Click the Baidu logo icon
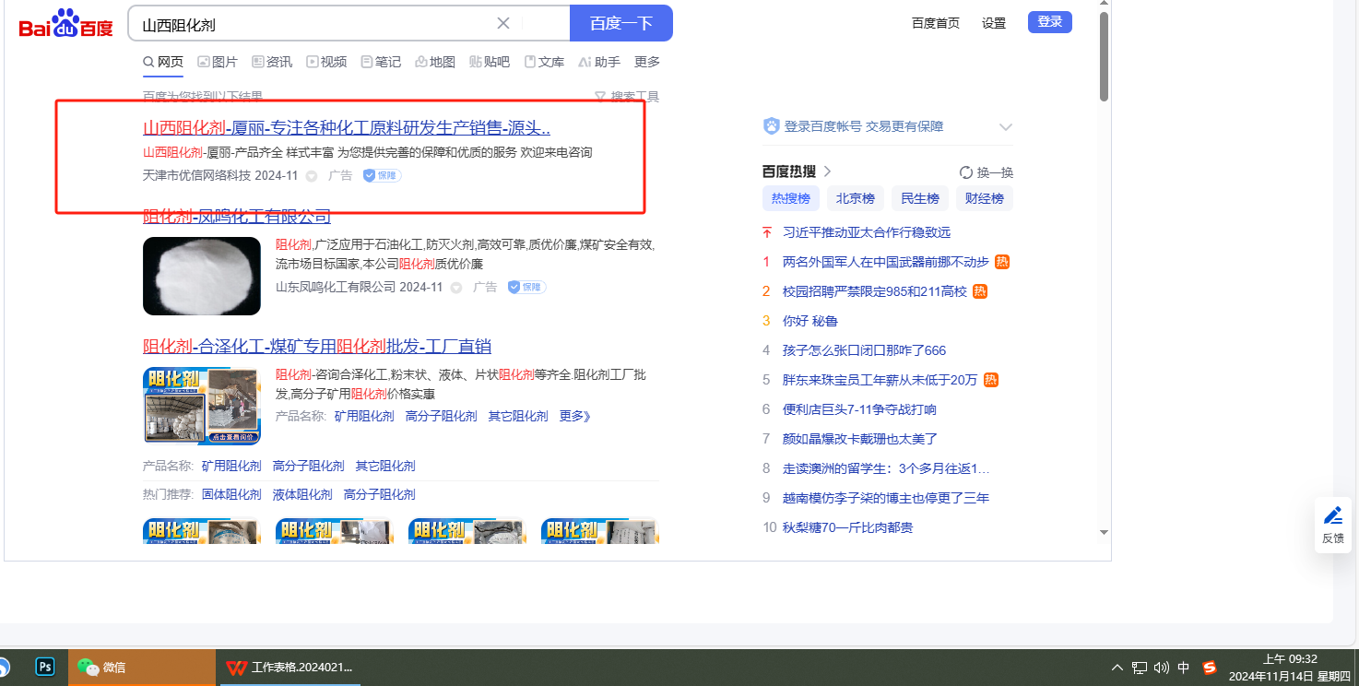This screenshot has width=1359, height=686. (x=65, y=24)
